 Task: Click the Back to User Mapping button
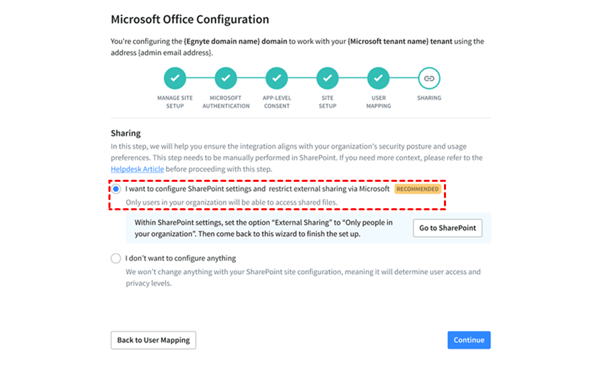pos(153,340)
